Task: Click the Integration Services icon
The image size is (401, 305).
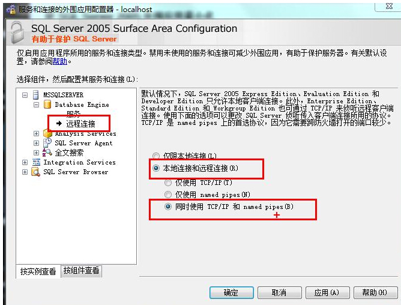Action: [x=36, y=162]
